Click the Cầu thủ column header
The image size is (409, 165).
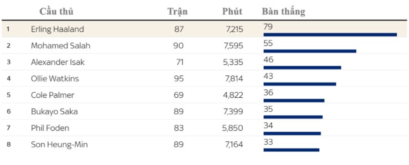56,11
